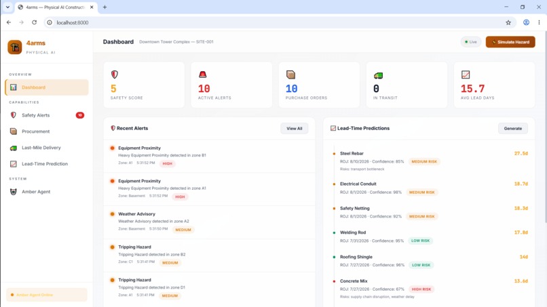Click the Amber Agent Online status badge

pyautogui.click(x=47, y=295)
